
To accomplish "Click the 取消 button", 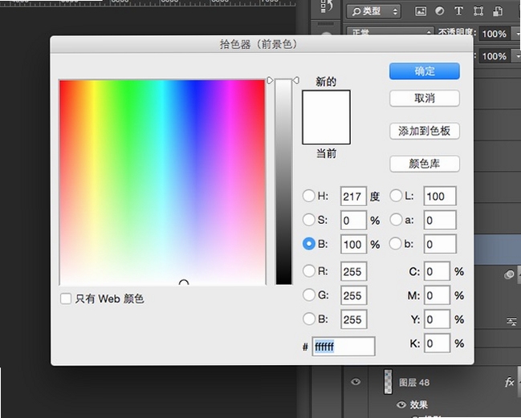I will (x=425, y=98).
